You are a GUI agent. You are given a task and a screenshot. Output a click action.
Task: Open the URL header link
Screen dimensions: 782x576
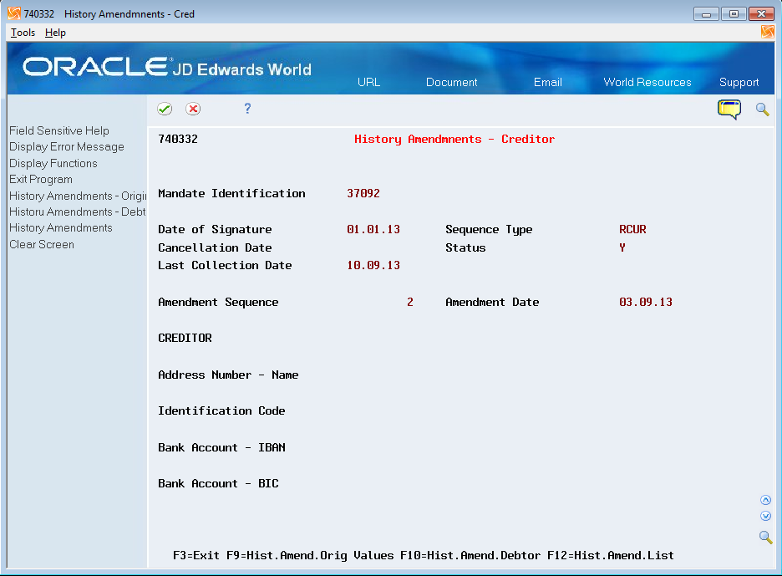click(x=368, y=83)
